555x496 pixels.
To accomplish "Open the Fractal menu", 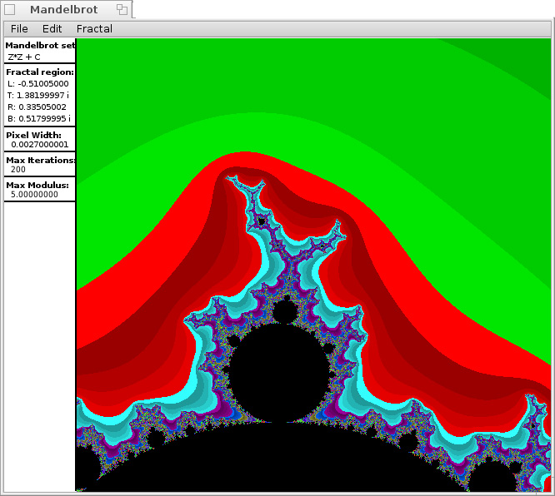I will point(94,29).
